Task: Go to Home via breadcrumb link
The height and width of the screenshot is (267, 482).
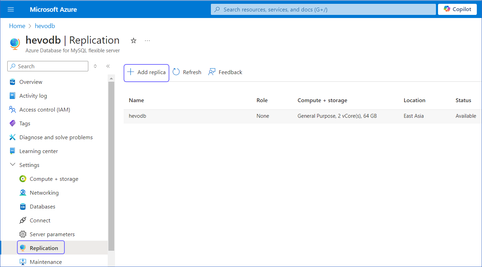Action: coord(17,26)
